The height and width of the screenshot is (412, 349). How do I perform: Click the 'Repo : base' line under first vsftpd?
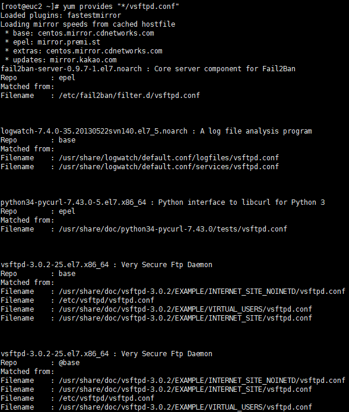coord(38,274)
